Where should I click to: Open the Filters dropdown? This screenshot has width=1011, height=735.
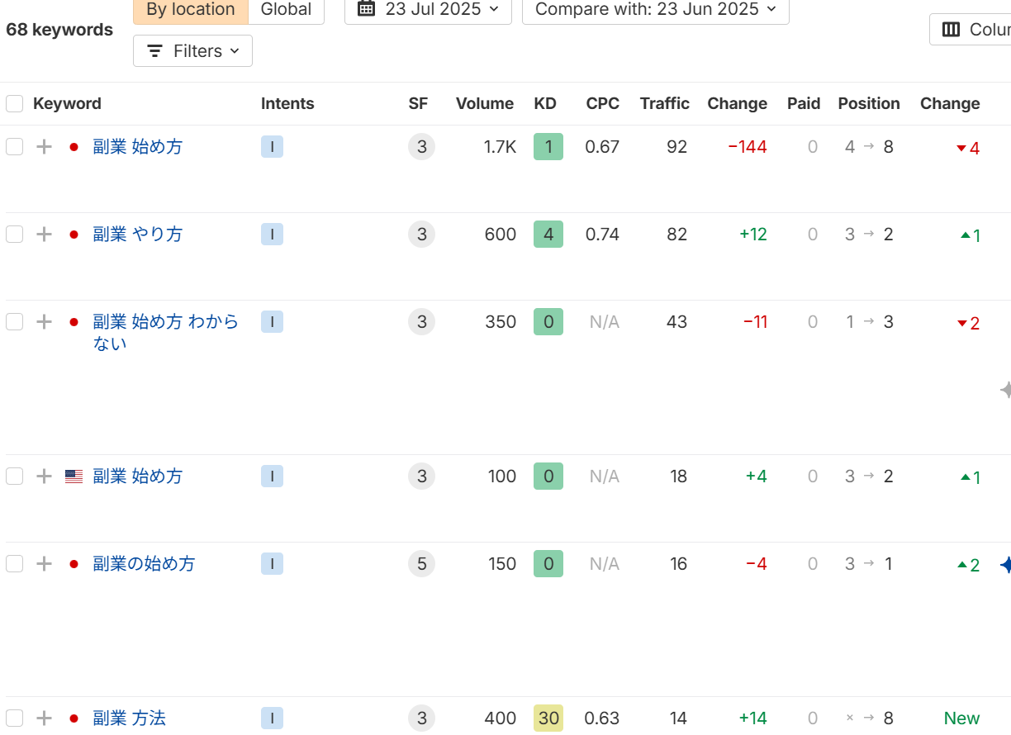coord(192,51)
